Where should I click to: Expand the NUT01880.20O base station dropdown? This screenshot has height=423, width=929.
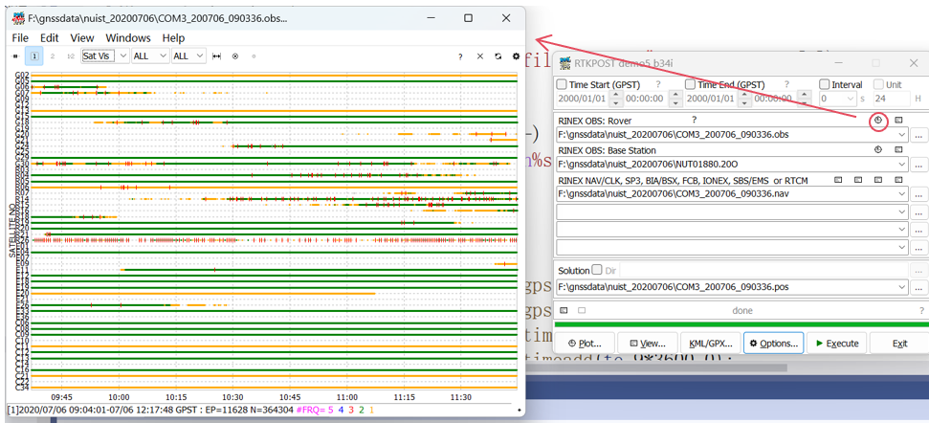[902, 164]
